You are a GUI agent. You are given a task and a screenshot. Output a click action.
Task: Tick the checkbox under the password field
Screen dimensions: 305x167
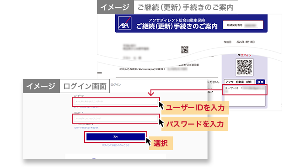[75, 124]
